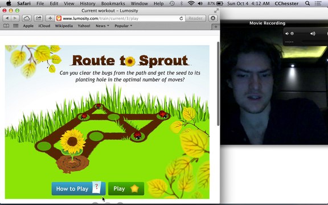Image resolution: width=328 pixels, height=205 pixels.
Task: Open the Downloads button in Safari
Action: pos(213,18)
